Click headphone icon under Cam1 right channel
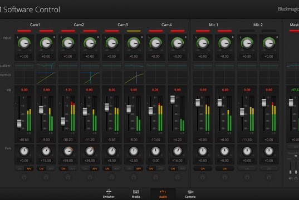Viewport: 299px width, 200px height. (x=46, y=177)
